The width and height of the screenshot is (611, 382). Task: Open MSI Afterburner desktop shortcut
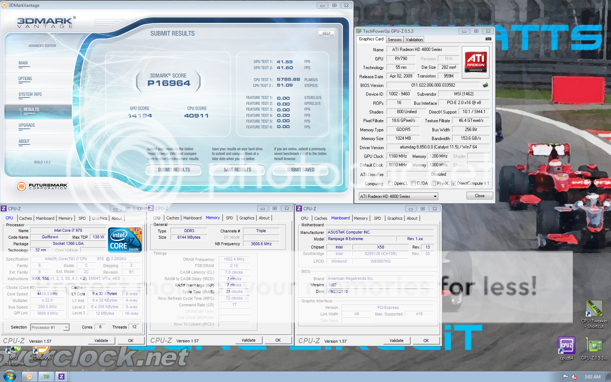click(x=14, y=356)
